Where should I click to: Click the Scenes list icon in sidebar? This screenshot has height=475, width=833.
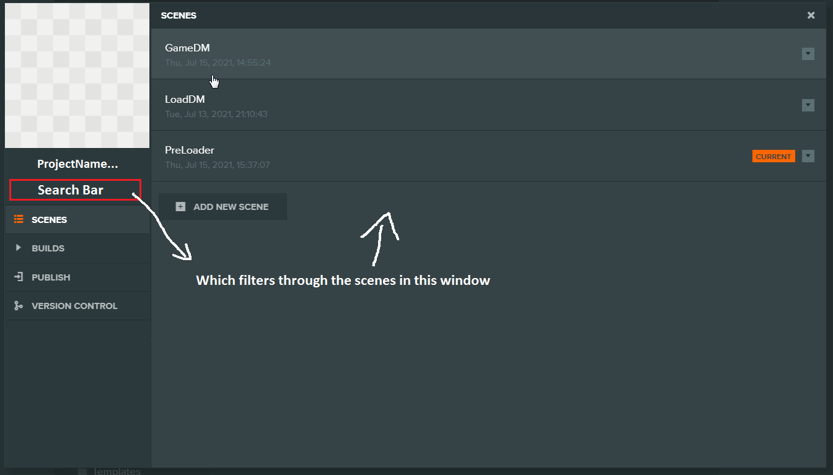[x=19, y=219]
